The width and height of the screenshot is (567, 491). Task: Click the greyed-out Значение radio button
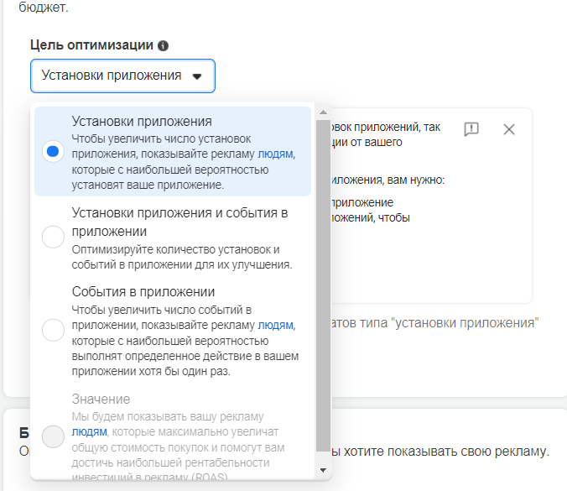coord(53,437)
